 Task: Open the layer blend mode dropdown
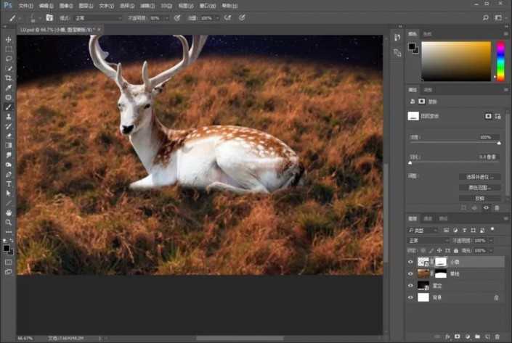pyautogui.click(x=428, y=240)
